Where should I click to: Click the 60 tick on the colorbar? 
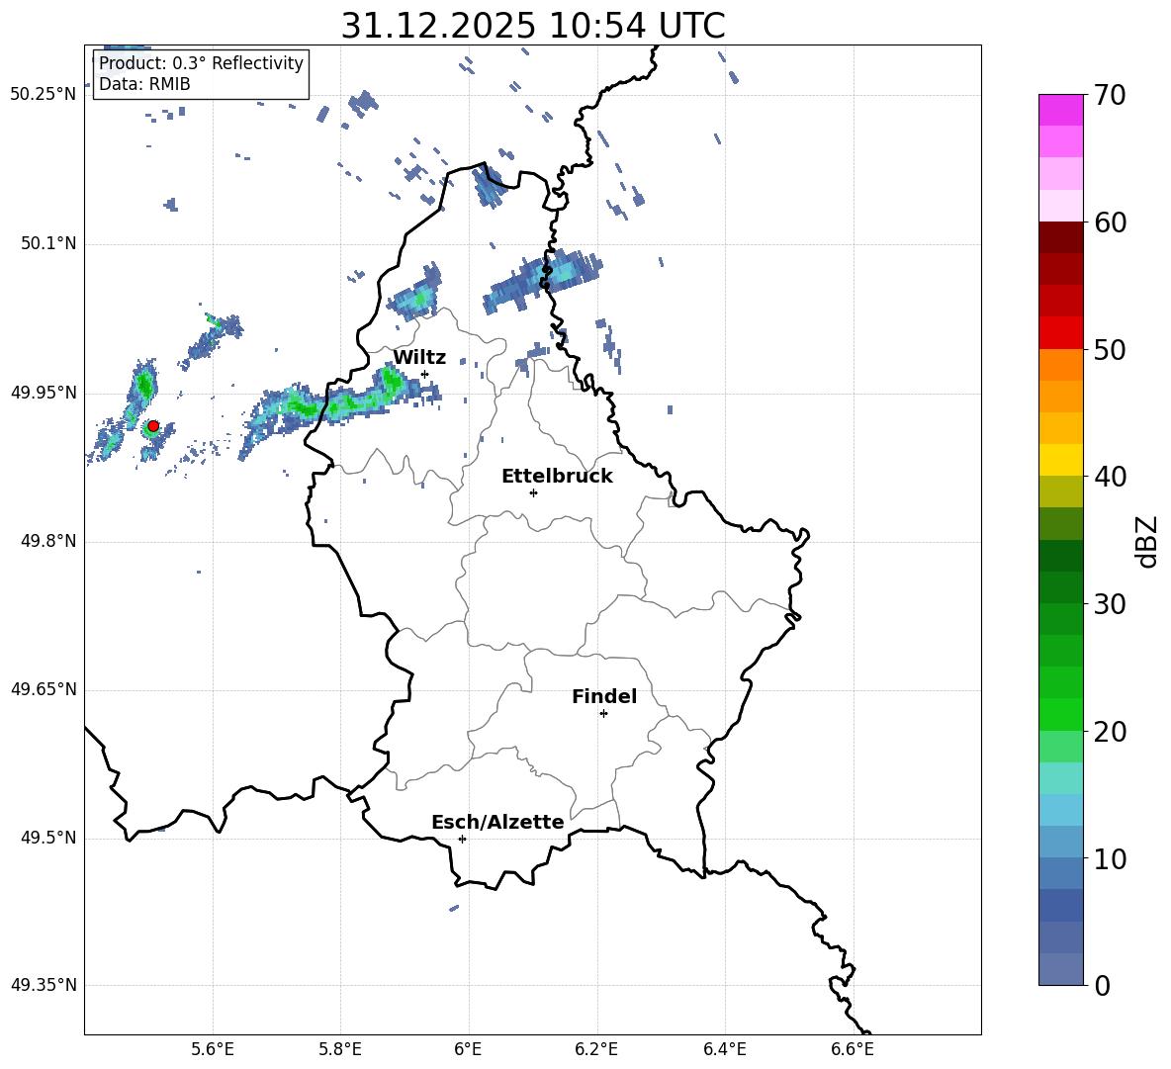tap(1110, 223)
